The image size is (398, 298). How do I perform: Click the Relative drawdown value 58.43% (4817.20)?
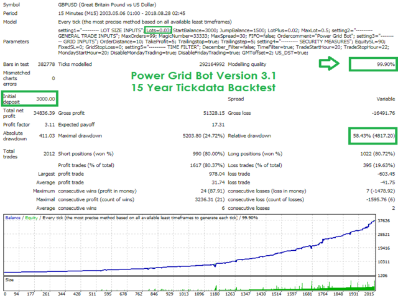tap(374, 136)
